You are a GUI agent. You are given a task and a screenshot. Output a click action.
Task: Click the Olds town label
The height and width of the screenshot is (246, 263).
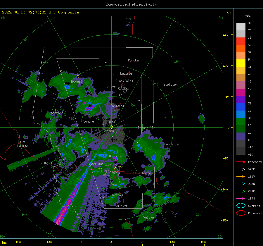[x=111, y=122]
